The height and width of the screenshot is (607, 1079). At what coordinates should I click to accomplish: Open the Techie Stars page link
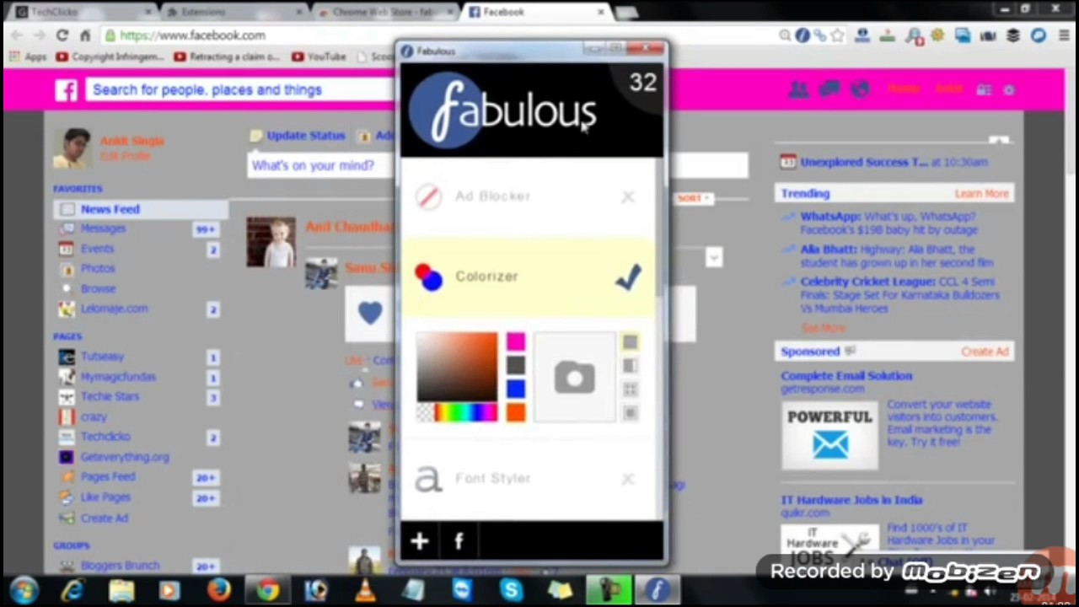click(110, 396)
